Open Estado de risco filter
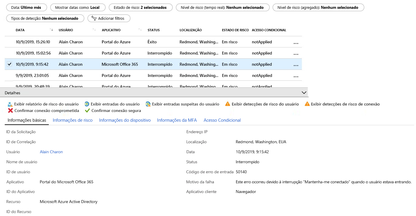 (x=141, y=7)
